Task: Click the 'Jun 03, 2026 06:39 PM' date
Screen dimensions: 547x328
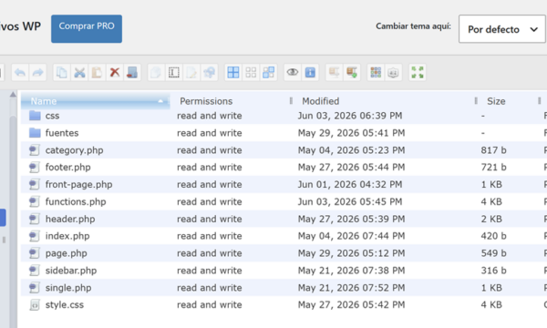Action: [x=350, y=116]
